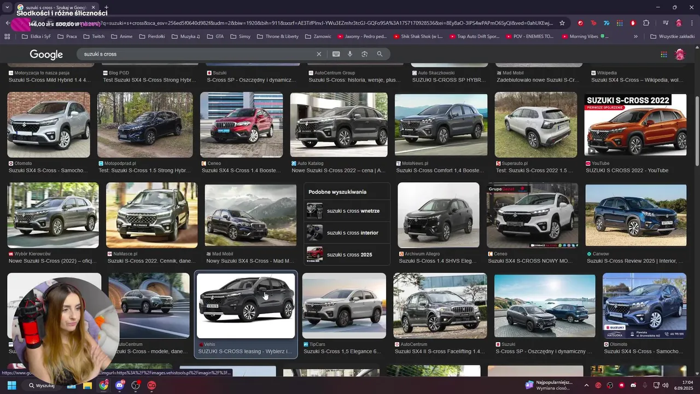Open File Explorer from the taskbar
This screenshot has height=394, width=700.
(x=87, y=385)
